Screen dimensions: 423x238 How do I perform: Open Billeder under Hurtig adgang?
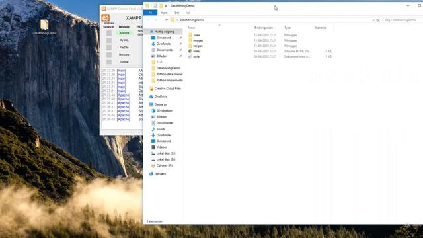[x=161, y=56]
